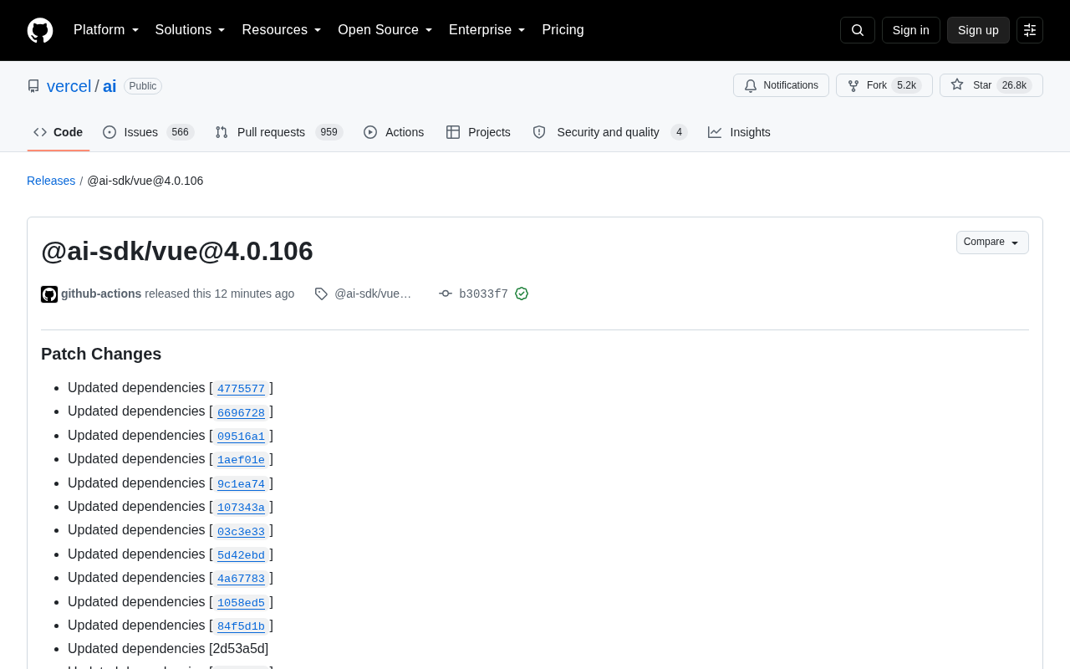Open the Actions tab
Image resolution: width=1070 pixels, height=669 pixels.
click(394, 132)
